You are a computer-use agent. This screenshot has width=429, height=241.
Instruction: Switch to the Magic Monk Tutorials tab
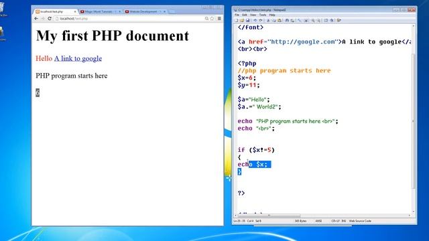pos(100,12)
